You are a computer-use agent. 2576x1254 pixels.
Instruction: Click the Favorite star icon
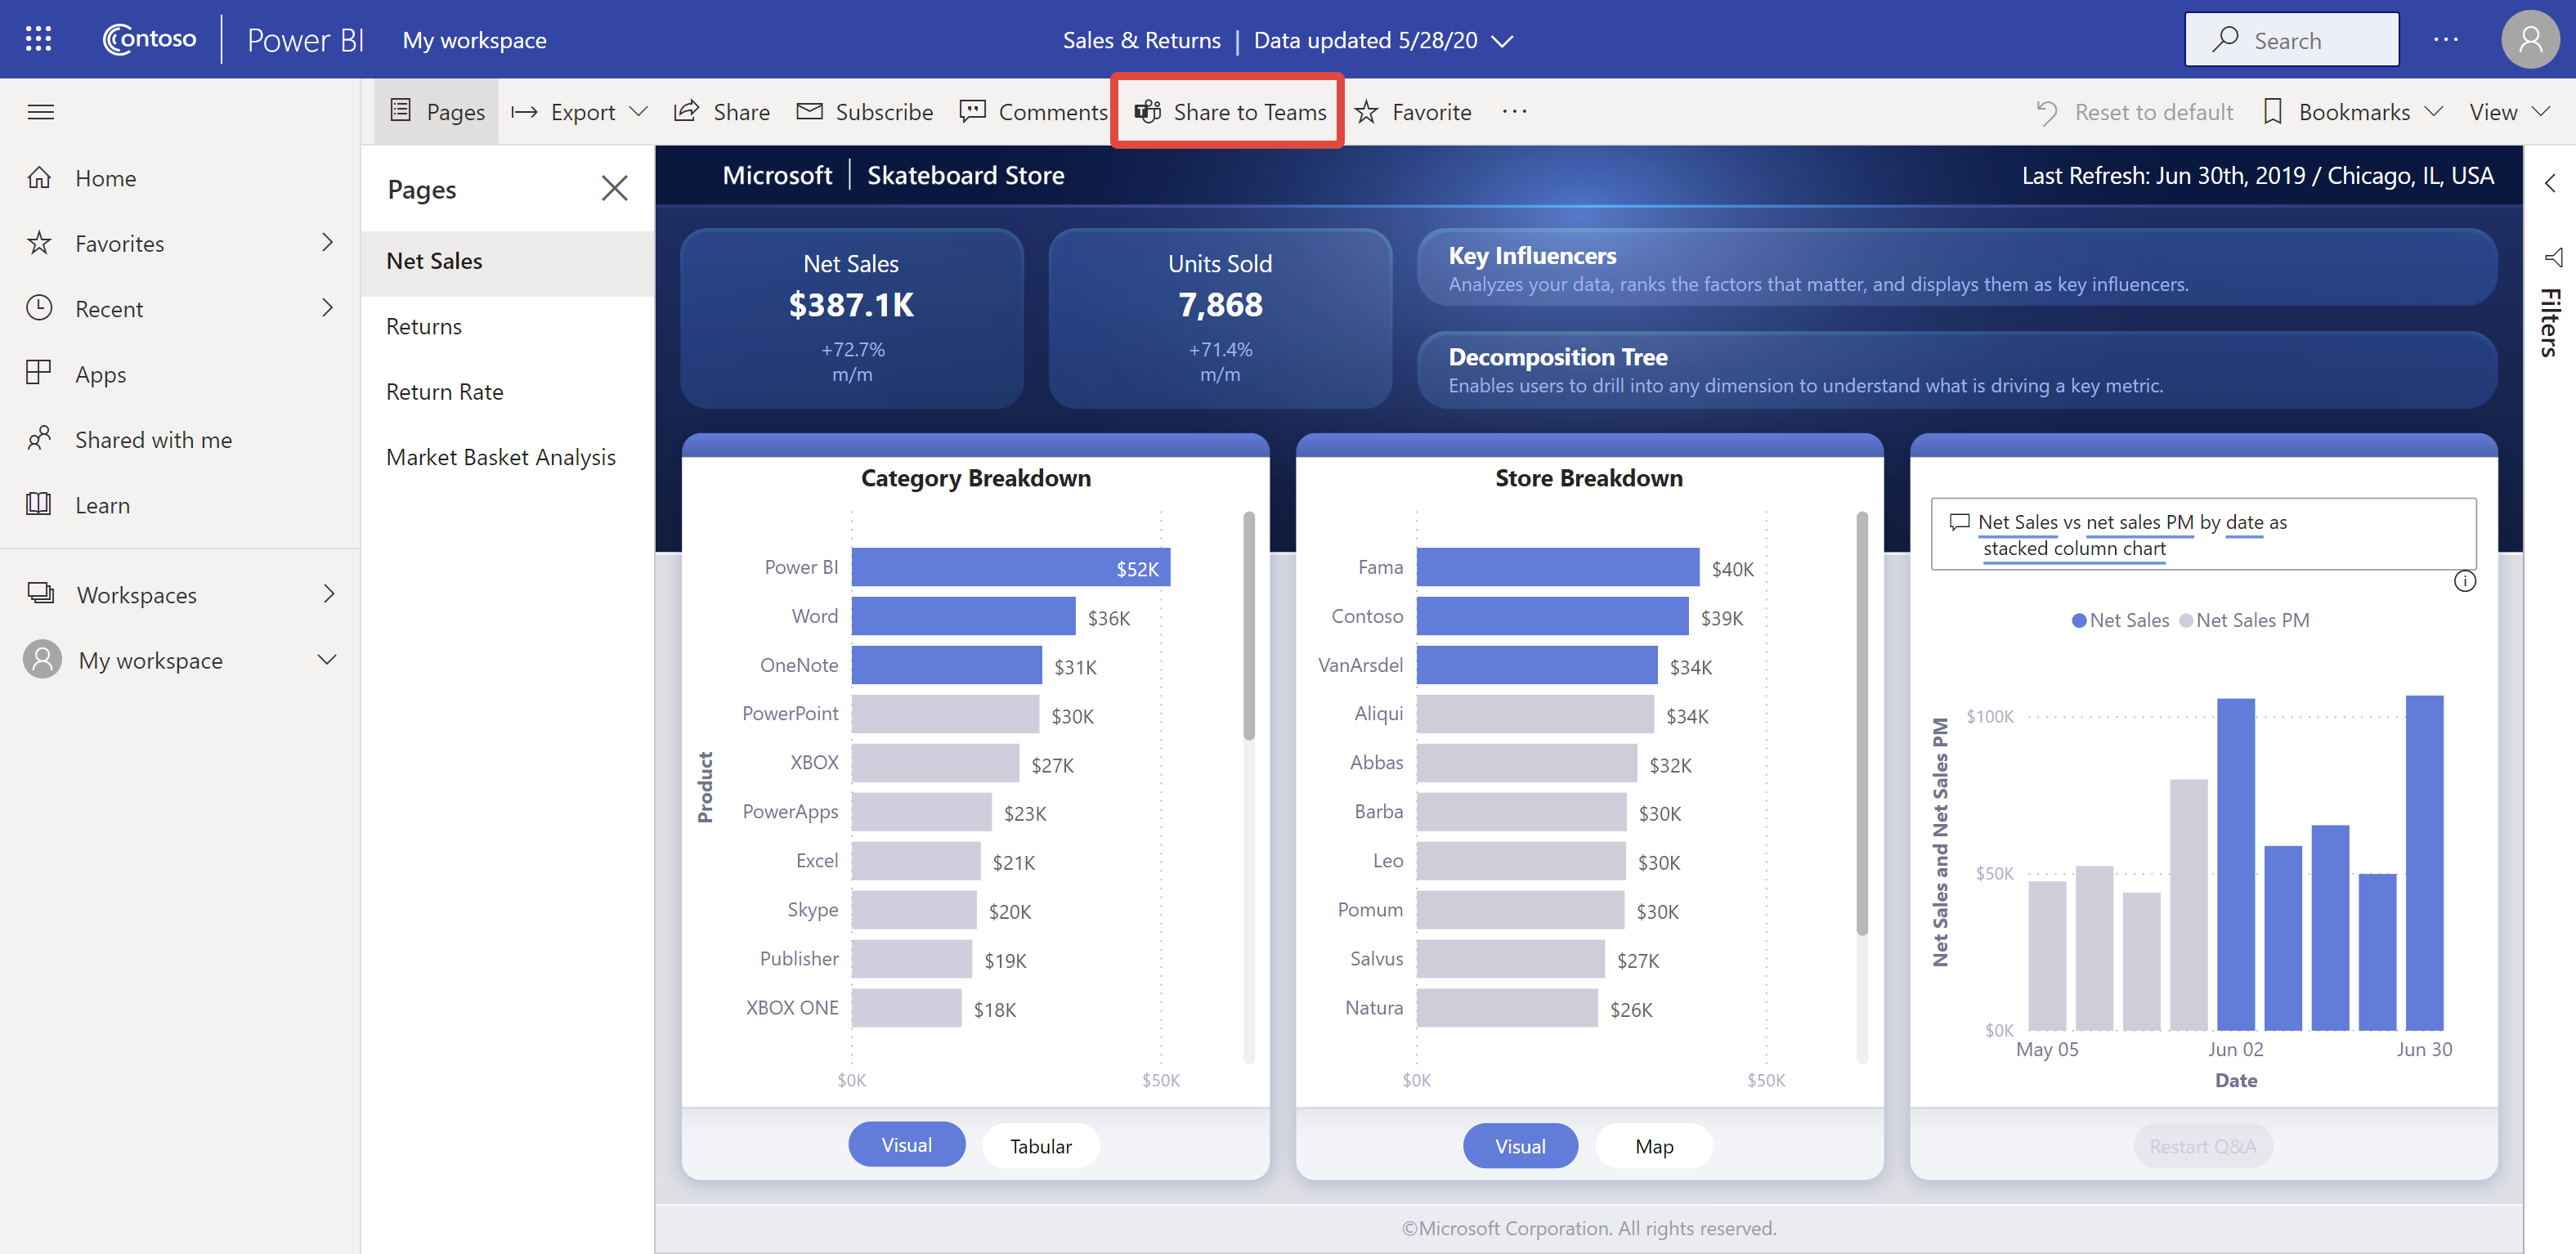click(1370, 110)
